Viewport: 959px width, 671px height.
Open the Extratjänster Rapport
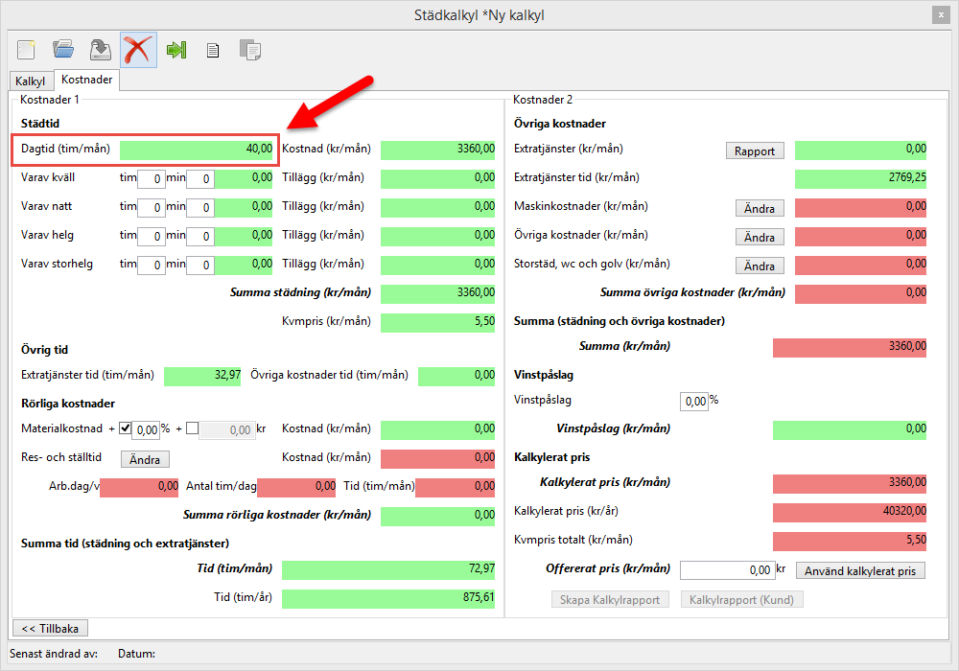(x=755, y=150)
